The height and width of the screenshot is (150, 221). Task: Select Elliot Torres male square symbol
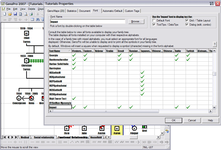tap(27, 33)
